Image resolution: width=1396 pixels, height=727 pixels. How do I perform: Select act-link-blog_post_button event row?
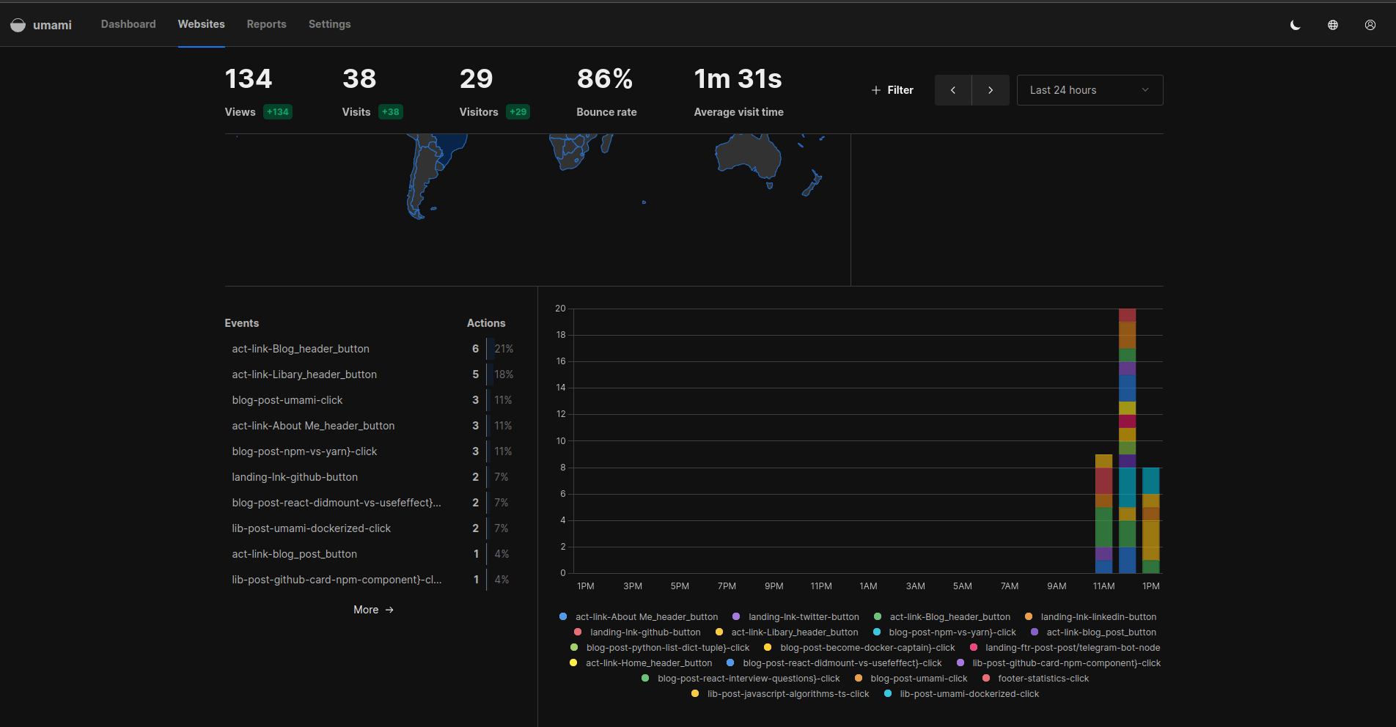pyautogui.click(x=372, y=554)
